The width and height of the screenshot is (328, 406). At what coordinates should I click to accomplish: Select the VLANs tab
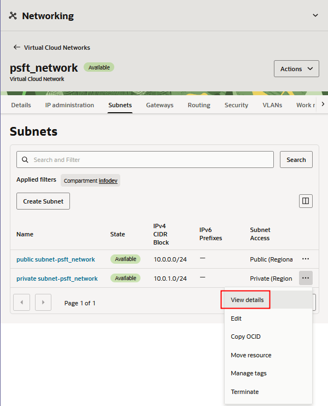click(272, 105)
